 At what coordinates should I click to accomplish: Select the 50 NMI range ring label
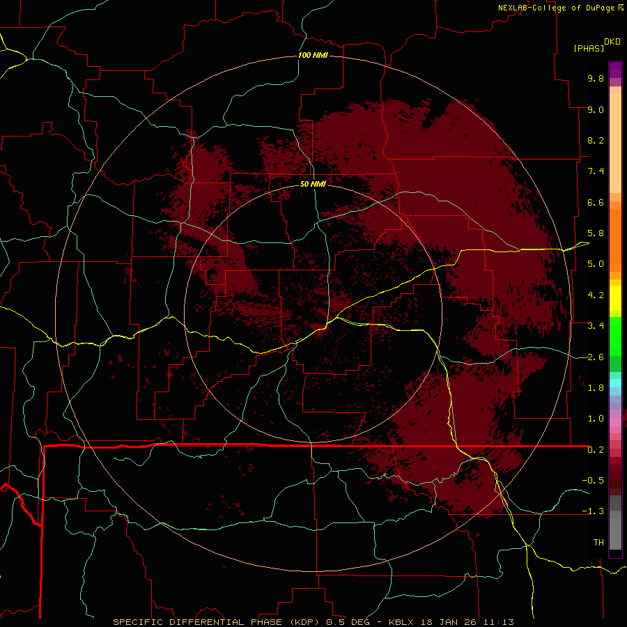coord(313,184)
